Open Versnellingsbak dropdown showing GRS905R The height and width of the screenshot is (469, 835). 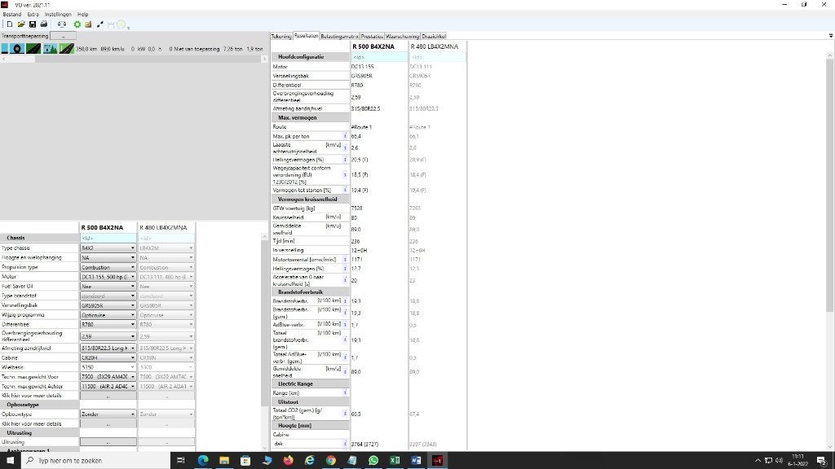108,305
